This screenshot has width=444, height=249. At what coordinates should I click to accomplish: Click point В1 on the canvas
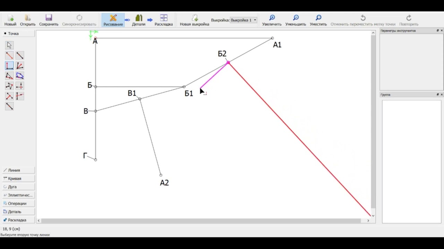[140, 99]
